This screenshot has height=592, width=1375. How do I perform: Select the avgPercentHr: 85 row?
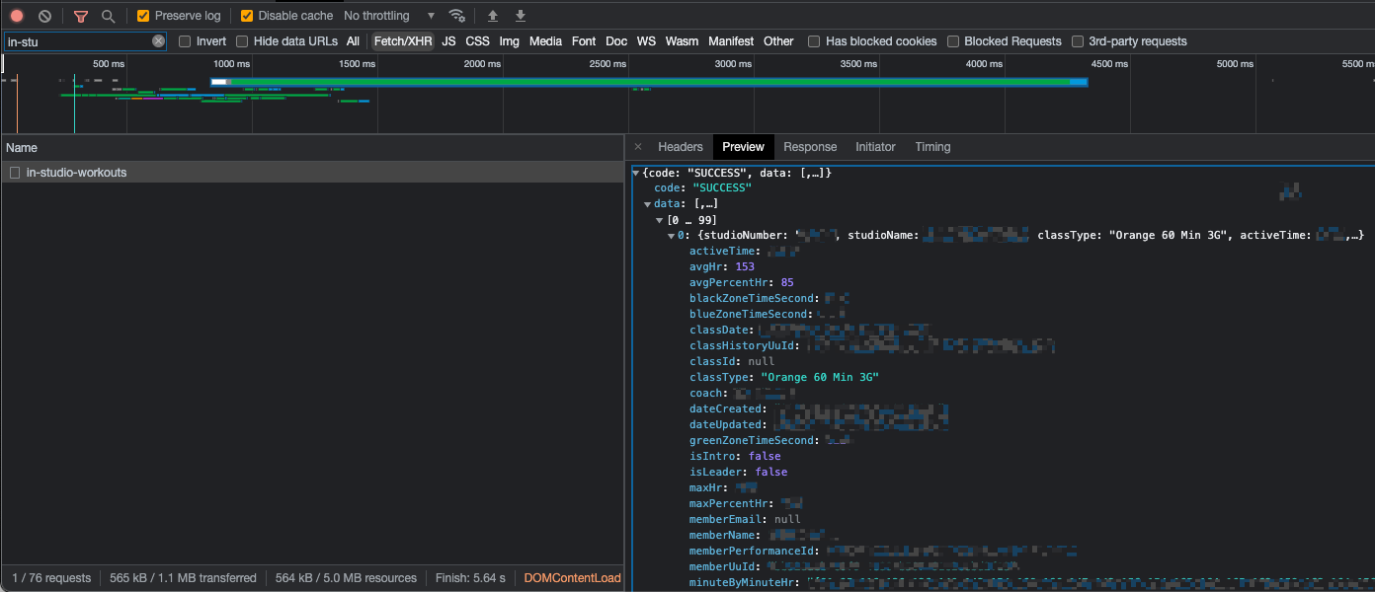(x=742, y=283)
